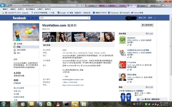The image size is (172, 107).
Task: Open the Keelung Rd. Taipei address link
Action: click(x=84, y=53)
